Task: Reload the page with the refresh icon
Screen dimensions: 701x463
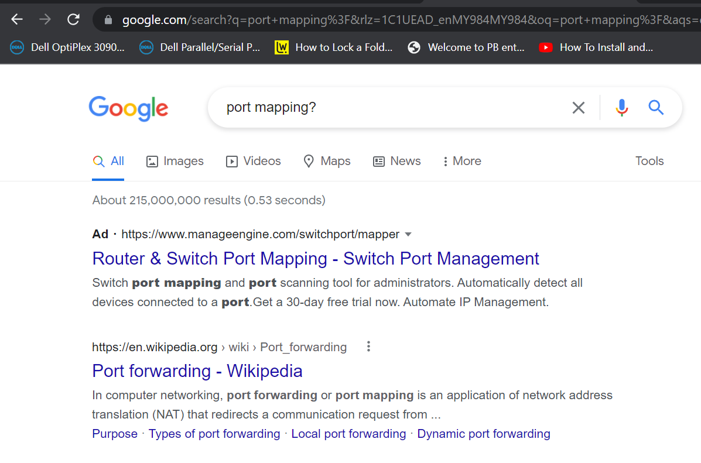Action: pos(73,19)
